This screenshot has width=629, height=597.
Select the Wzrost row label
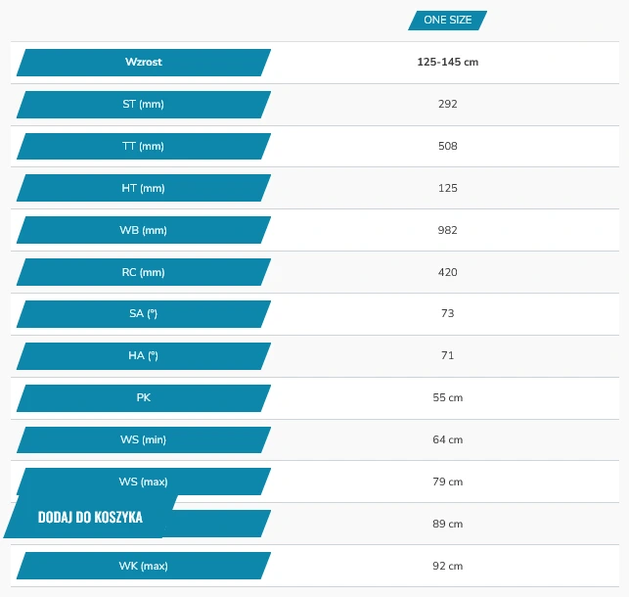tap(143, 63)
